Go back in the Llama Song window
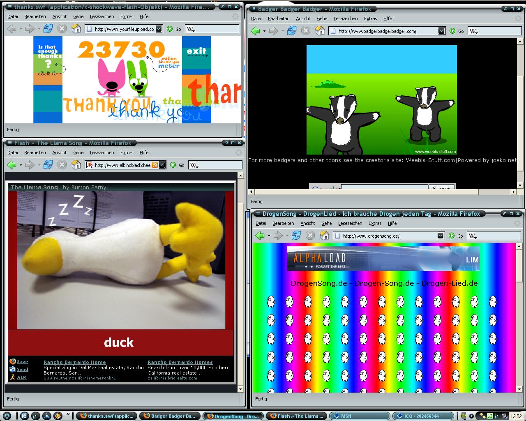The width and height of the screenshot is (526, 421). pos(12,165)
